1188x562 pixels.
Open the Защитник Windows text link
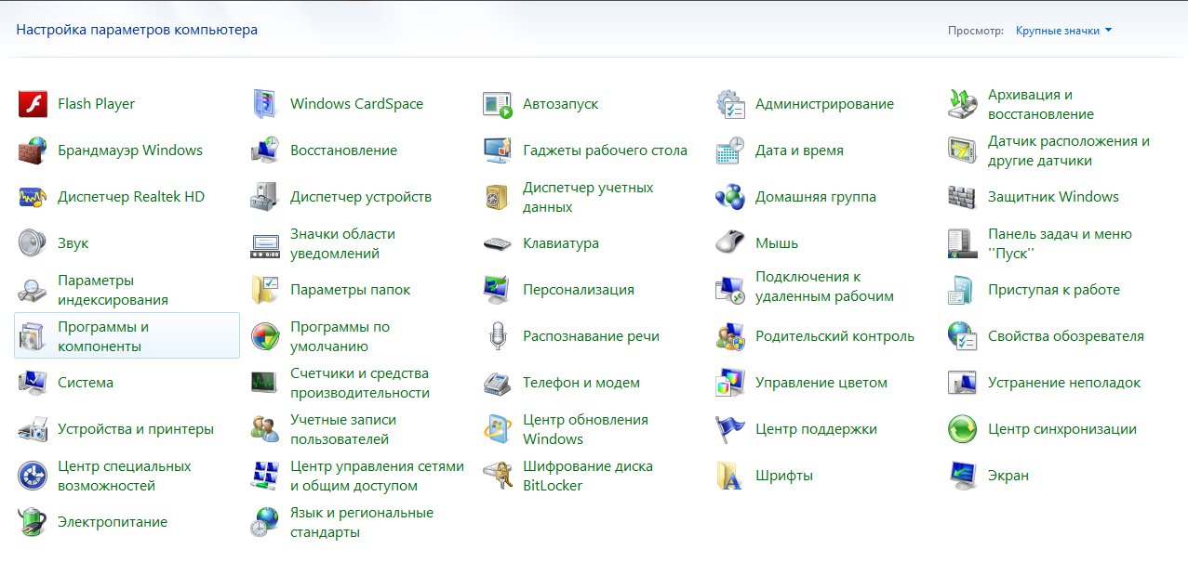1053,197
